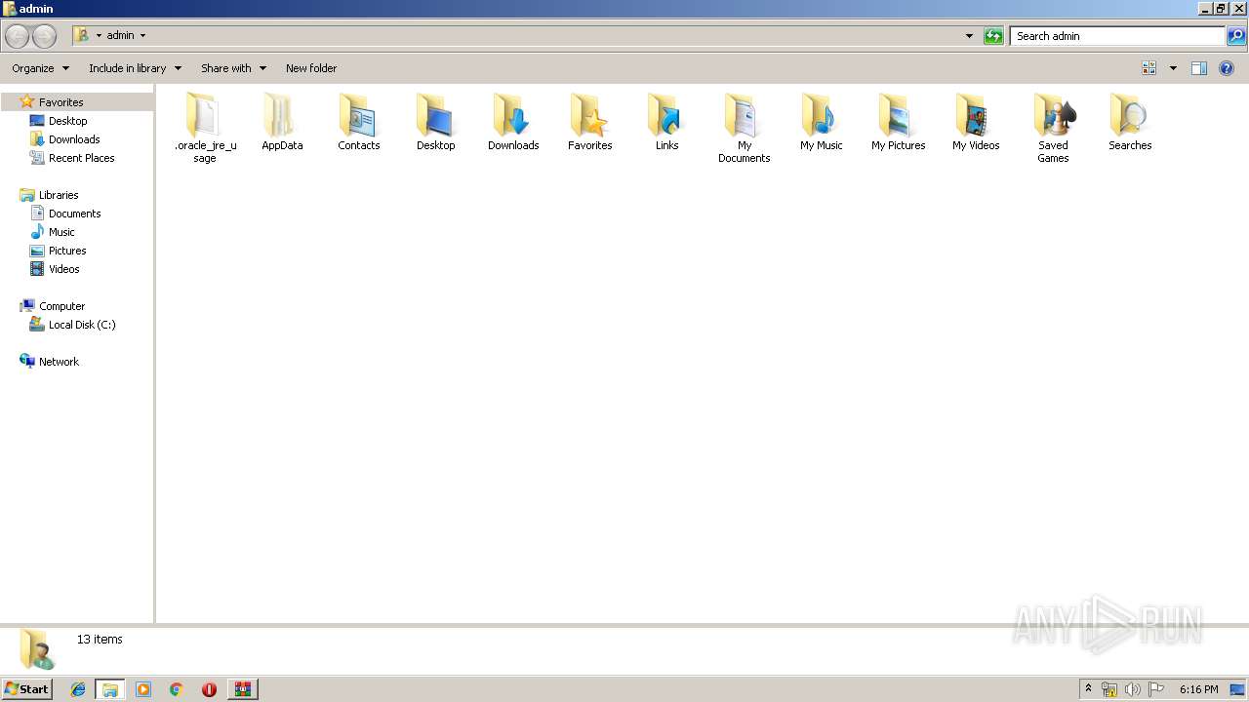Launch Internet Explorer from taskbar

click(x=79, y=689)
